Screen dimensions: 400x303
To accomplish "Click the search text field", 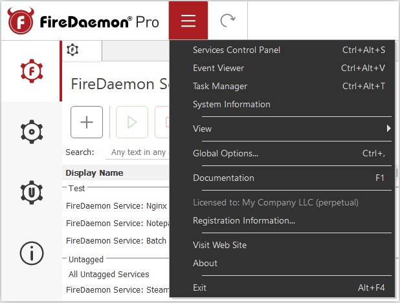I will pos(138,152).
